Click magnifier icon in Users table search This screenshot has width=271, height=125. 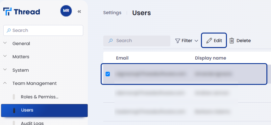pyautogui.click(x=111, y=41)
